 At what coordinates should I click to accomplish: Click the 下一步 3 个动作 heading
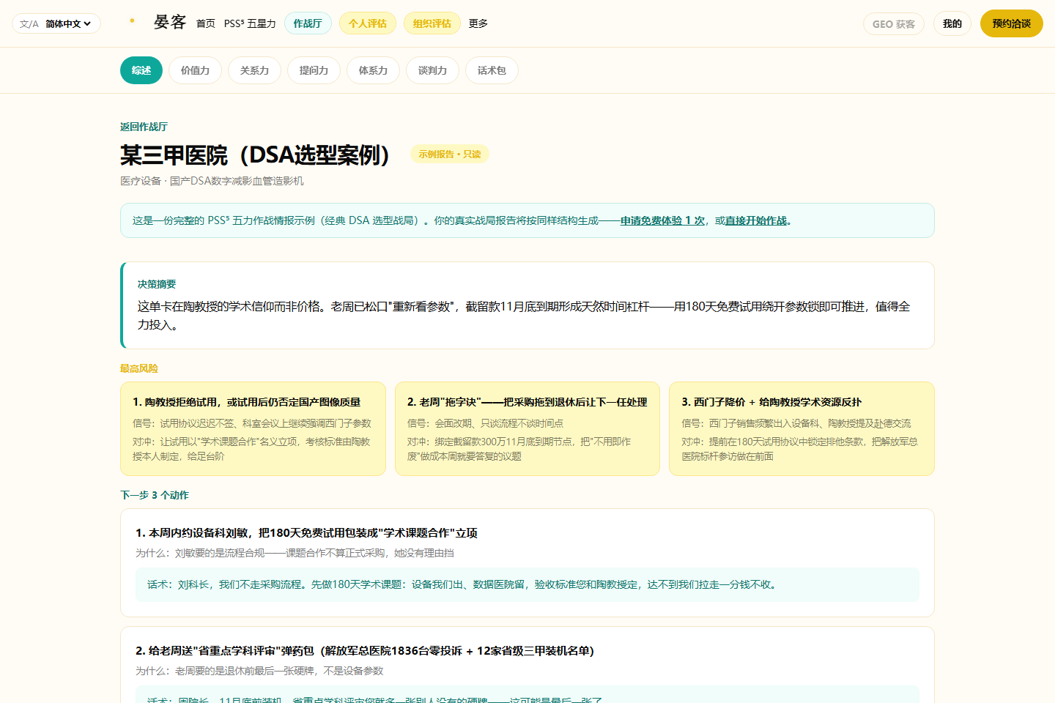click(155, 495)
